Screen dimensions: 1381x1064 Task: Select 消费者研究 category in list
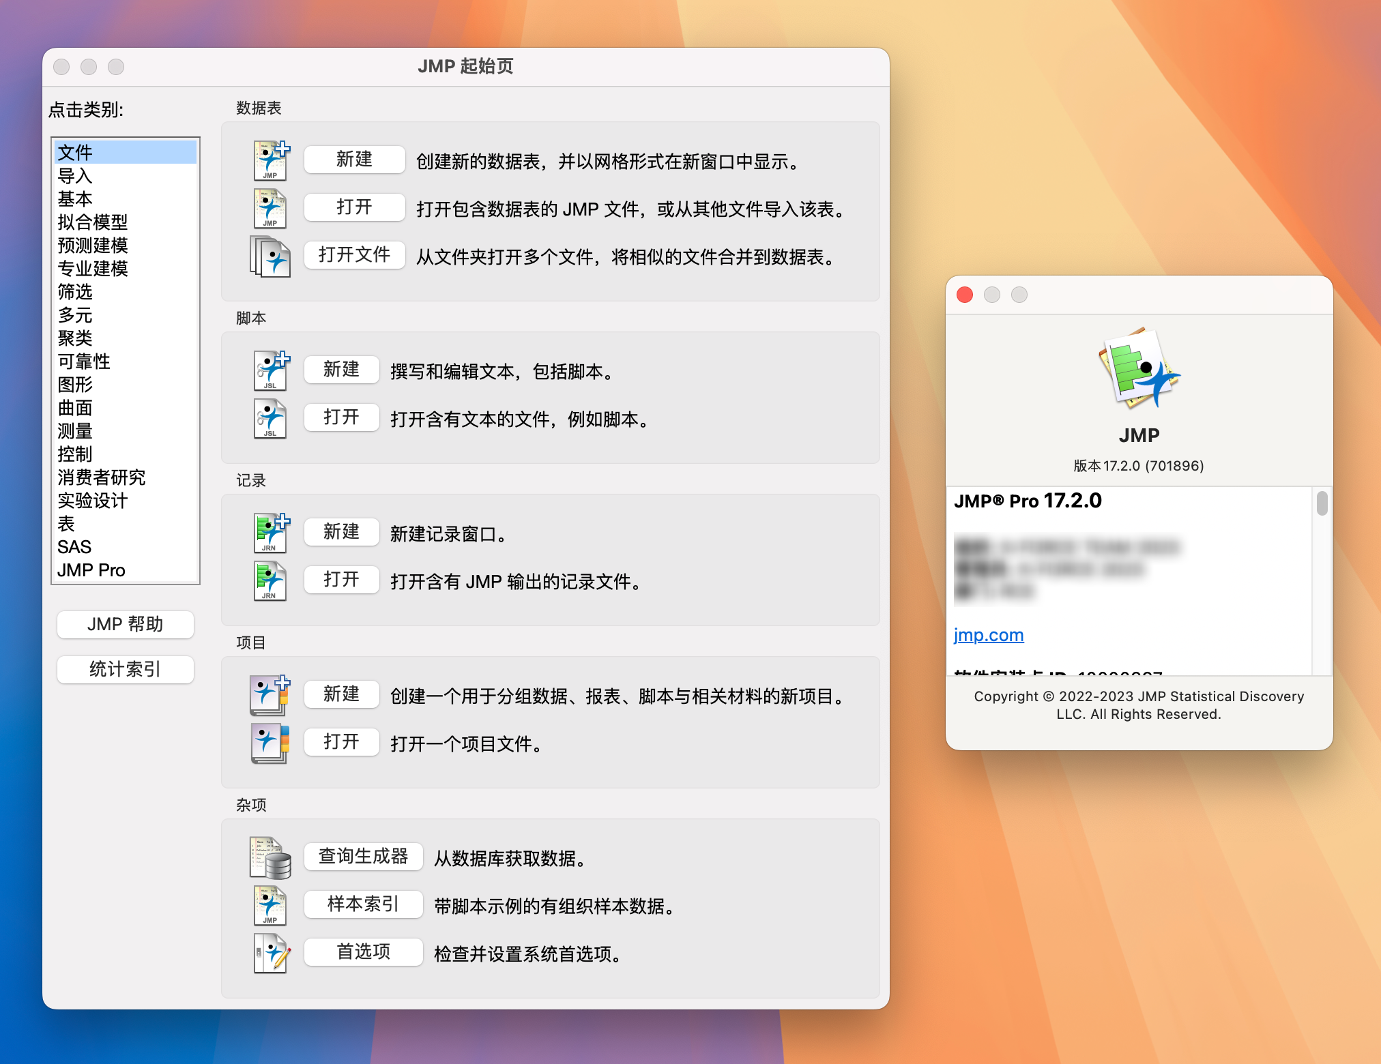(x=126, y=477)
